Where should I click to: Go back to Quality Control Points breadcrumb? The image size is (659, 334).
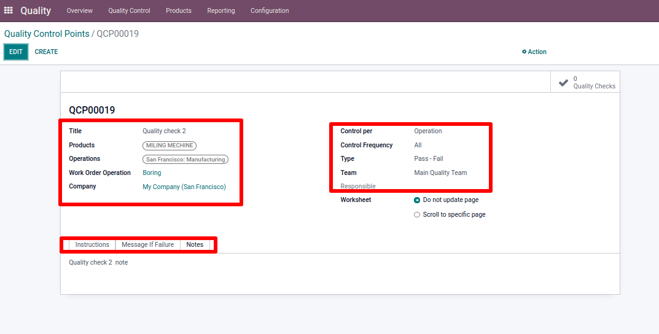47,34
